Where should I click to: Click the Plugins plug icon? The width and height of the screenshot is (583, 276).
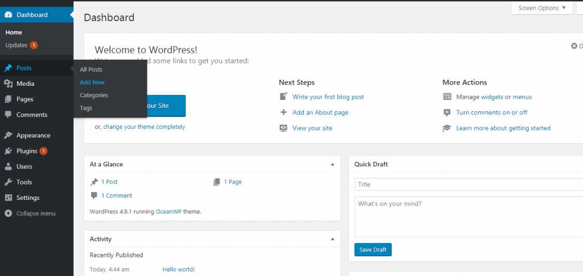8,151
